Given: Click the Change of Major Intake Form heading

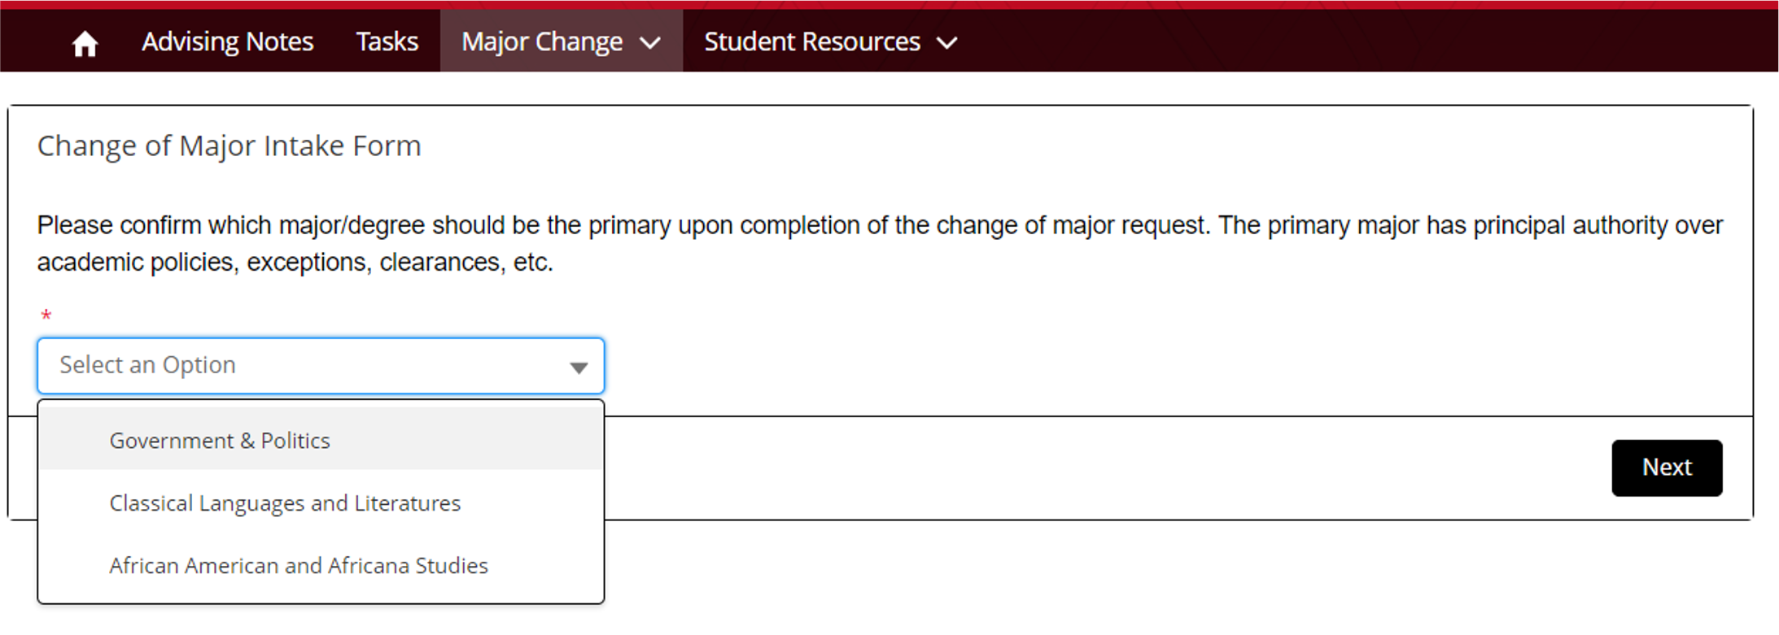Looking at the screenshot, I should click(229, 146).
